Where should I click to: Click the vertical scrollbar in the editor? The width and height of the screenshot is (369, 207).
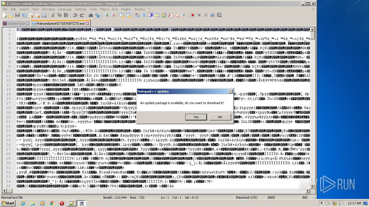tap(312, 108)
